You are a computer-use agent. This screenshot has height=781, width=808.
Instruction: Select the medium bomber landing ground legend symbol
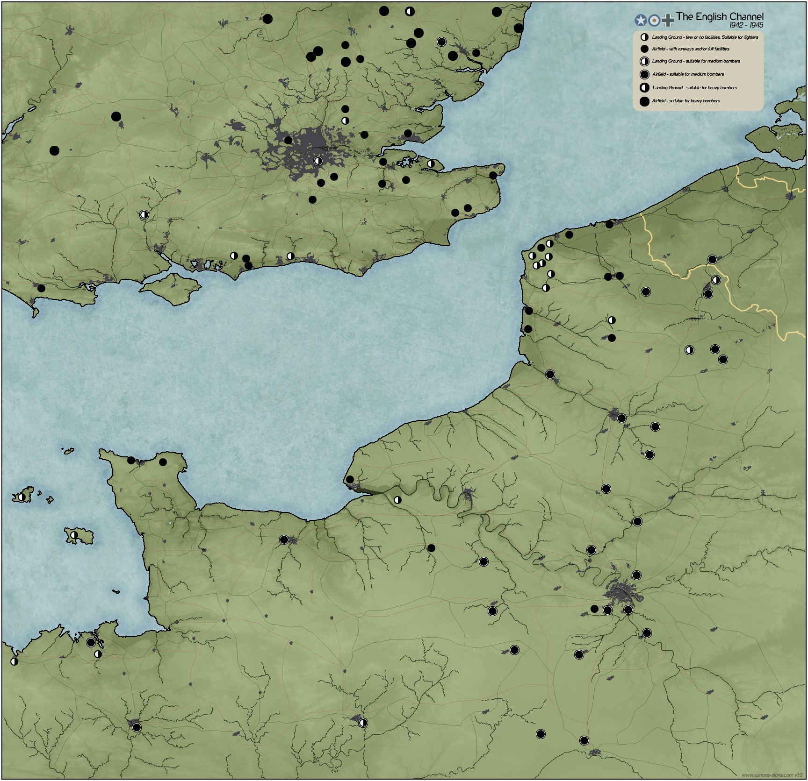pos(644,62)
